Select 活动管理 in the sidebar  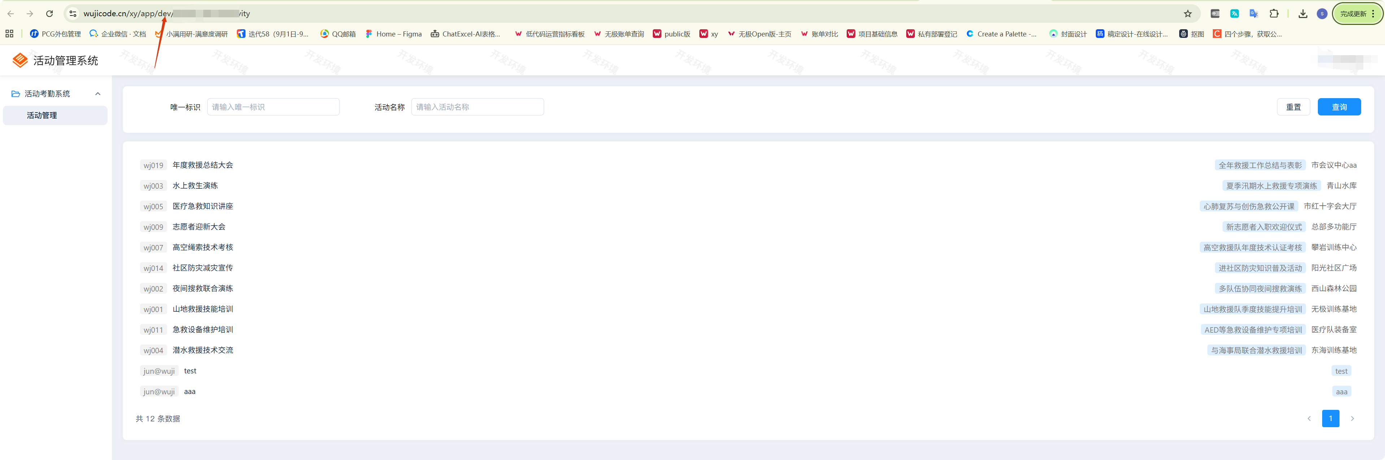pyautogui.click(x=42, y=115)
